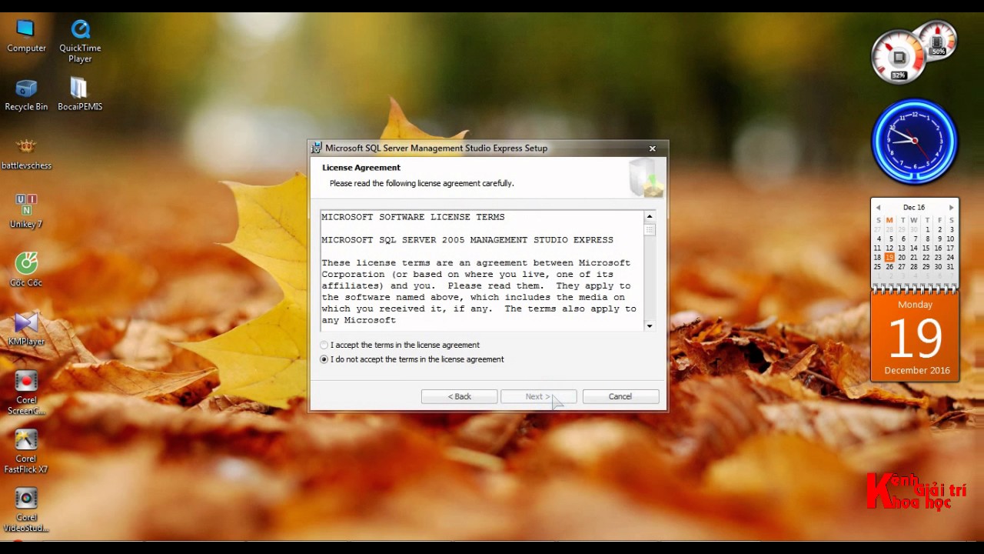Select the battlevschess desktop icon

[x=26, y=153]
